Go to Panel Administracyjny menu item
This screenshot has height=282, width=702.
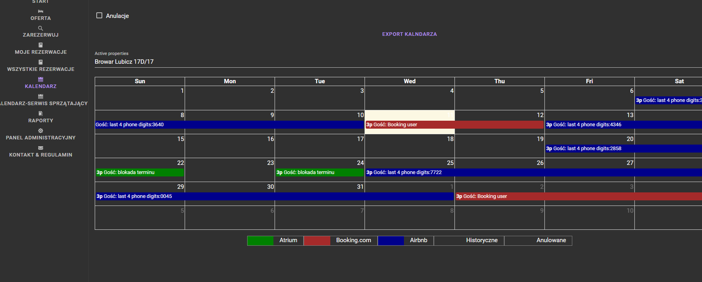41,138
